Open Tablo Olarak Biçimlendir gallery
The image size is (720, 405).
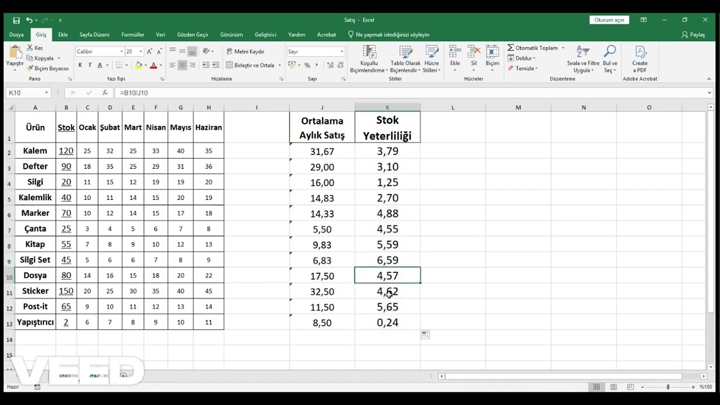tap(406, 59)
